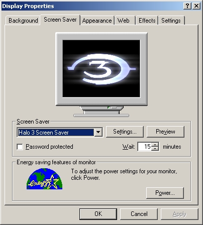The width and height of the screenshot is (203, 225).
Task: Enable Password protected checkbox
Action: coord(20,147)
